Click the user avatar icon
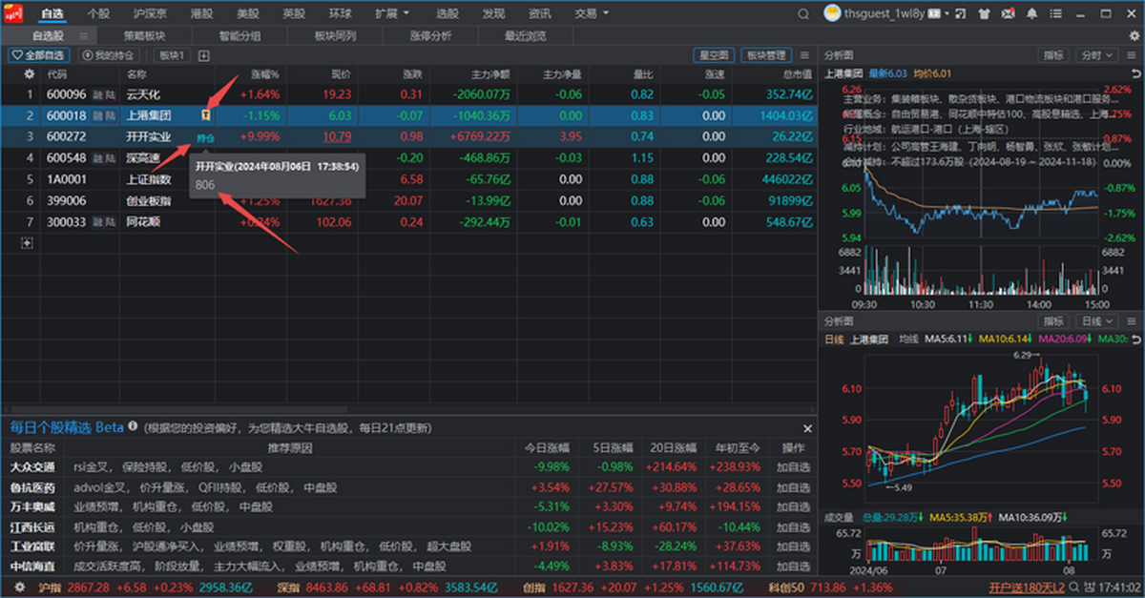Screen dimensions: 1145x598 coord(831,14)
